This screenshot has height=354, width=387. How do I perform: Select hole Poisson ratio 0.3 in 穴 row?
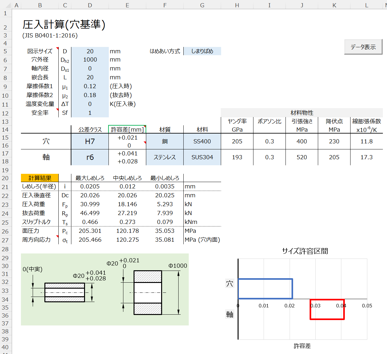click(270, 141)
